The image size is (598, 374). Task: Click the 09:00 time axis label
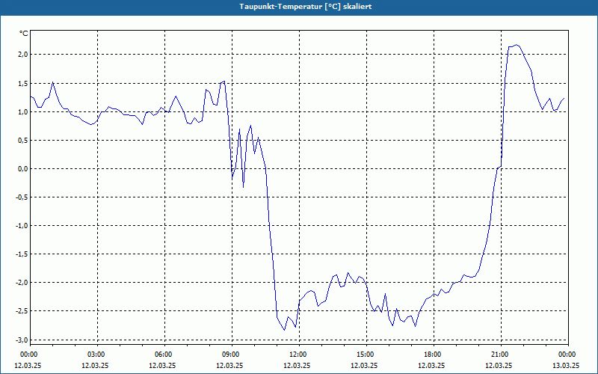pos(231,355)
